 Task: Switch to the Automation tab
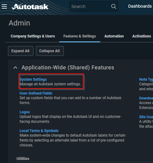click(114, 36)
